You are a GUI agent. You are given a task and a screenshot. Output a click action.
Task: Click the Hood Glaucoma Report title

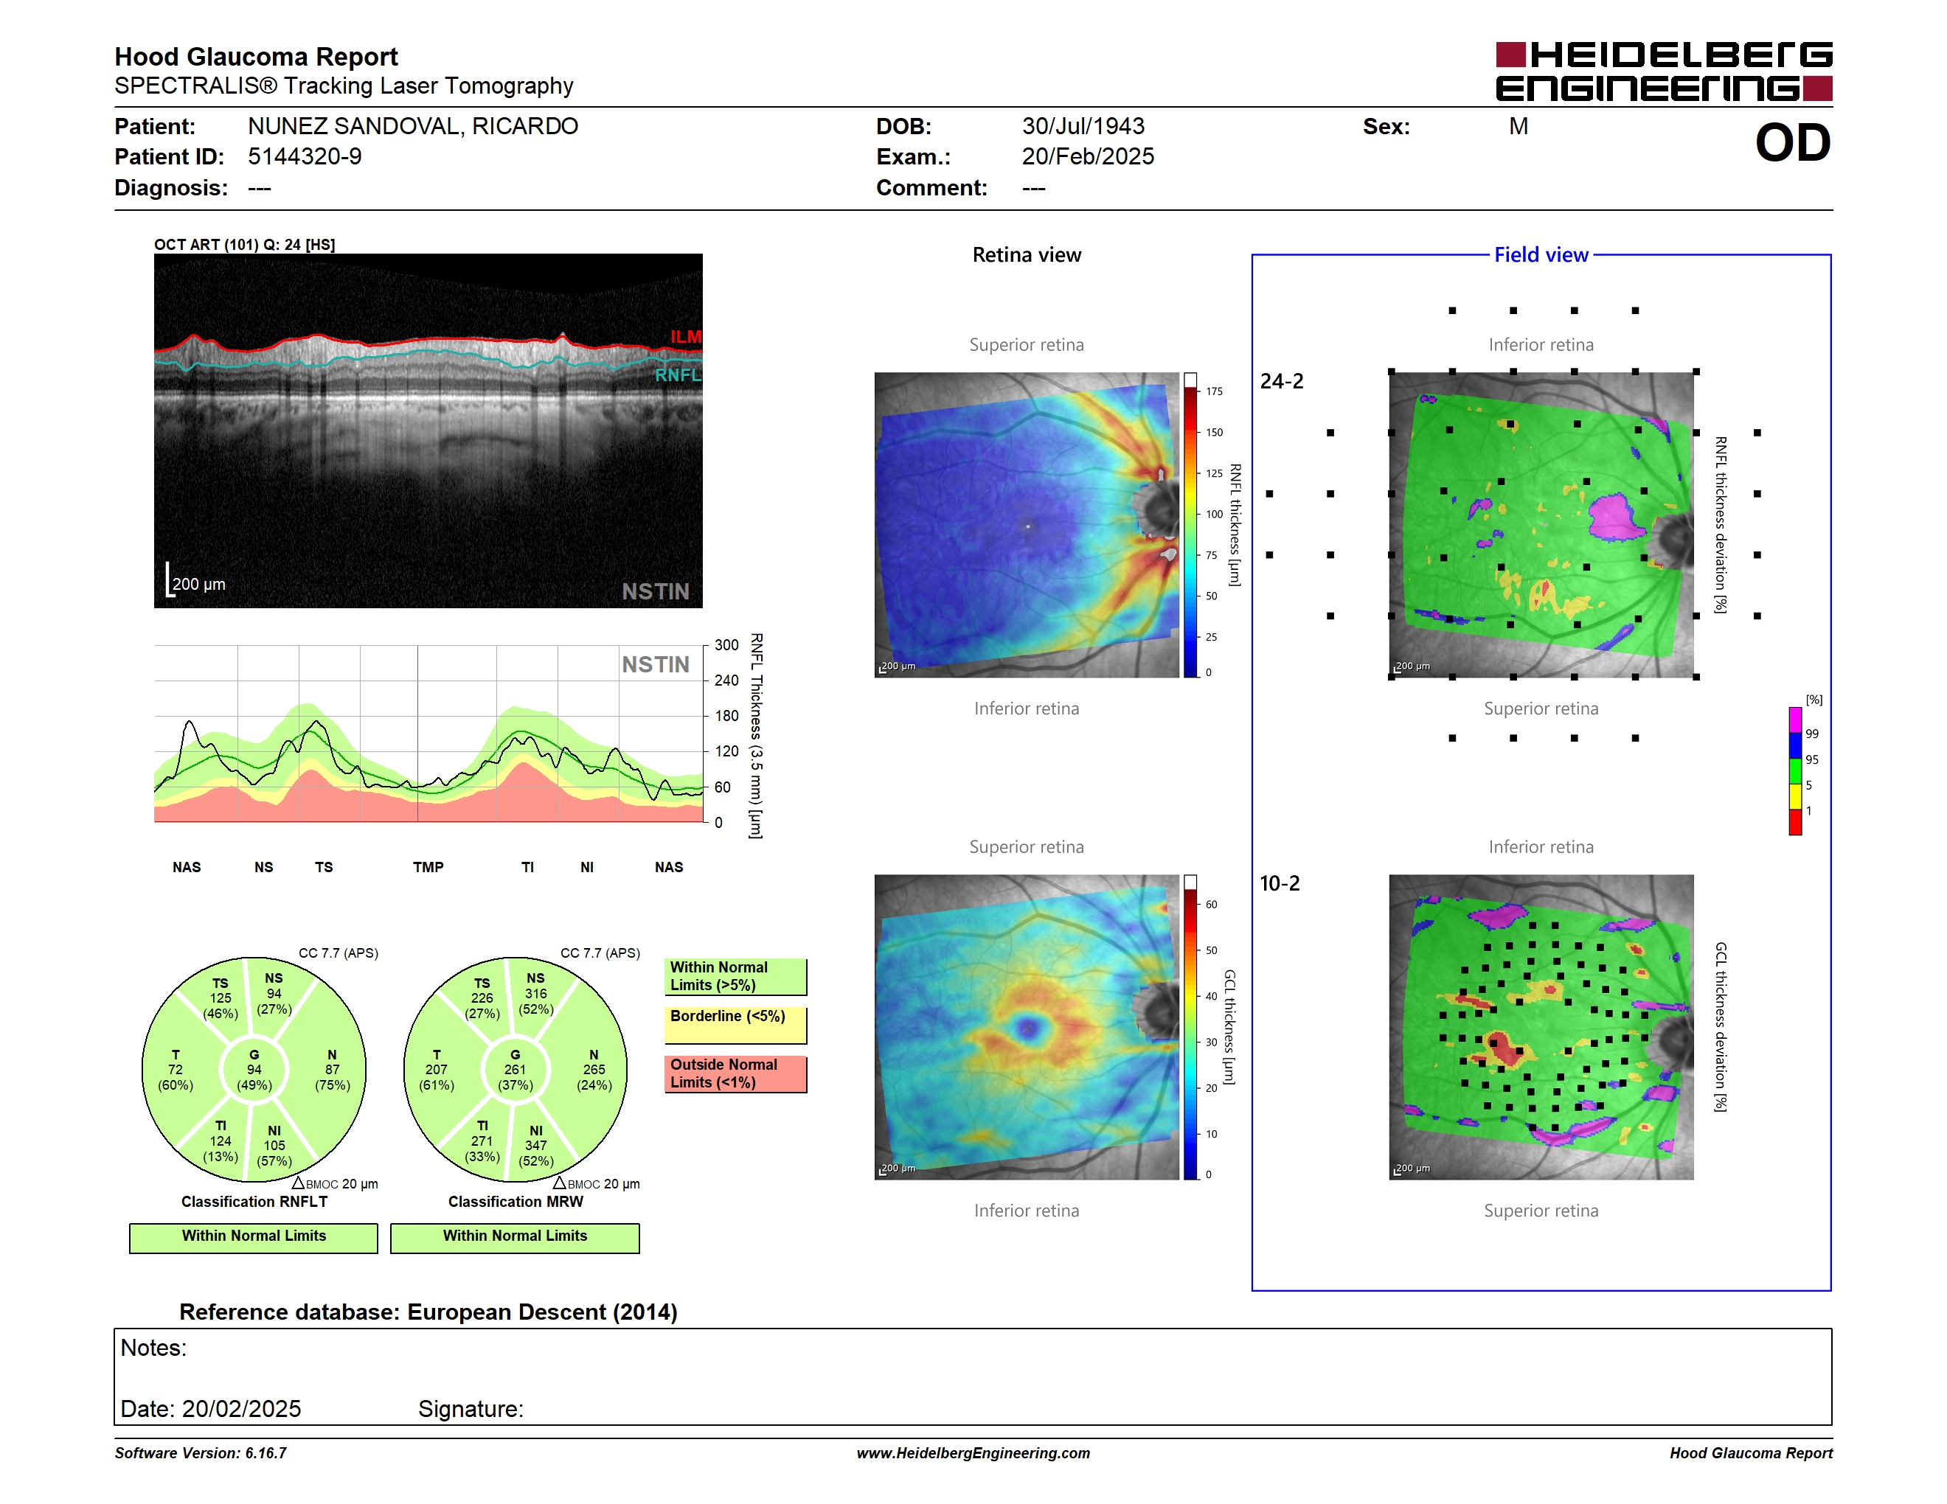point(256,57)
